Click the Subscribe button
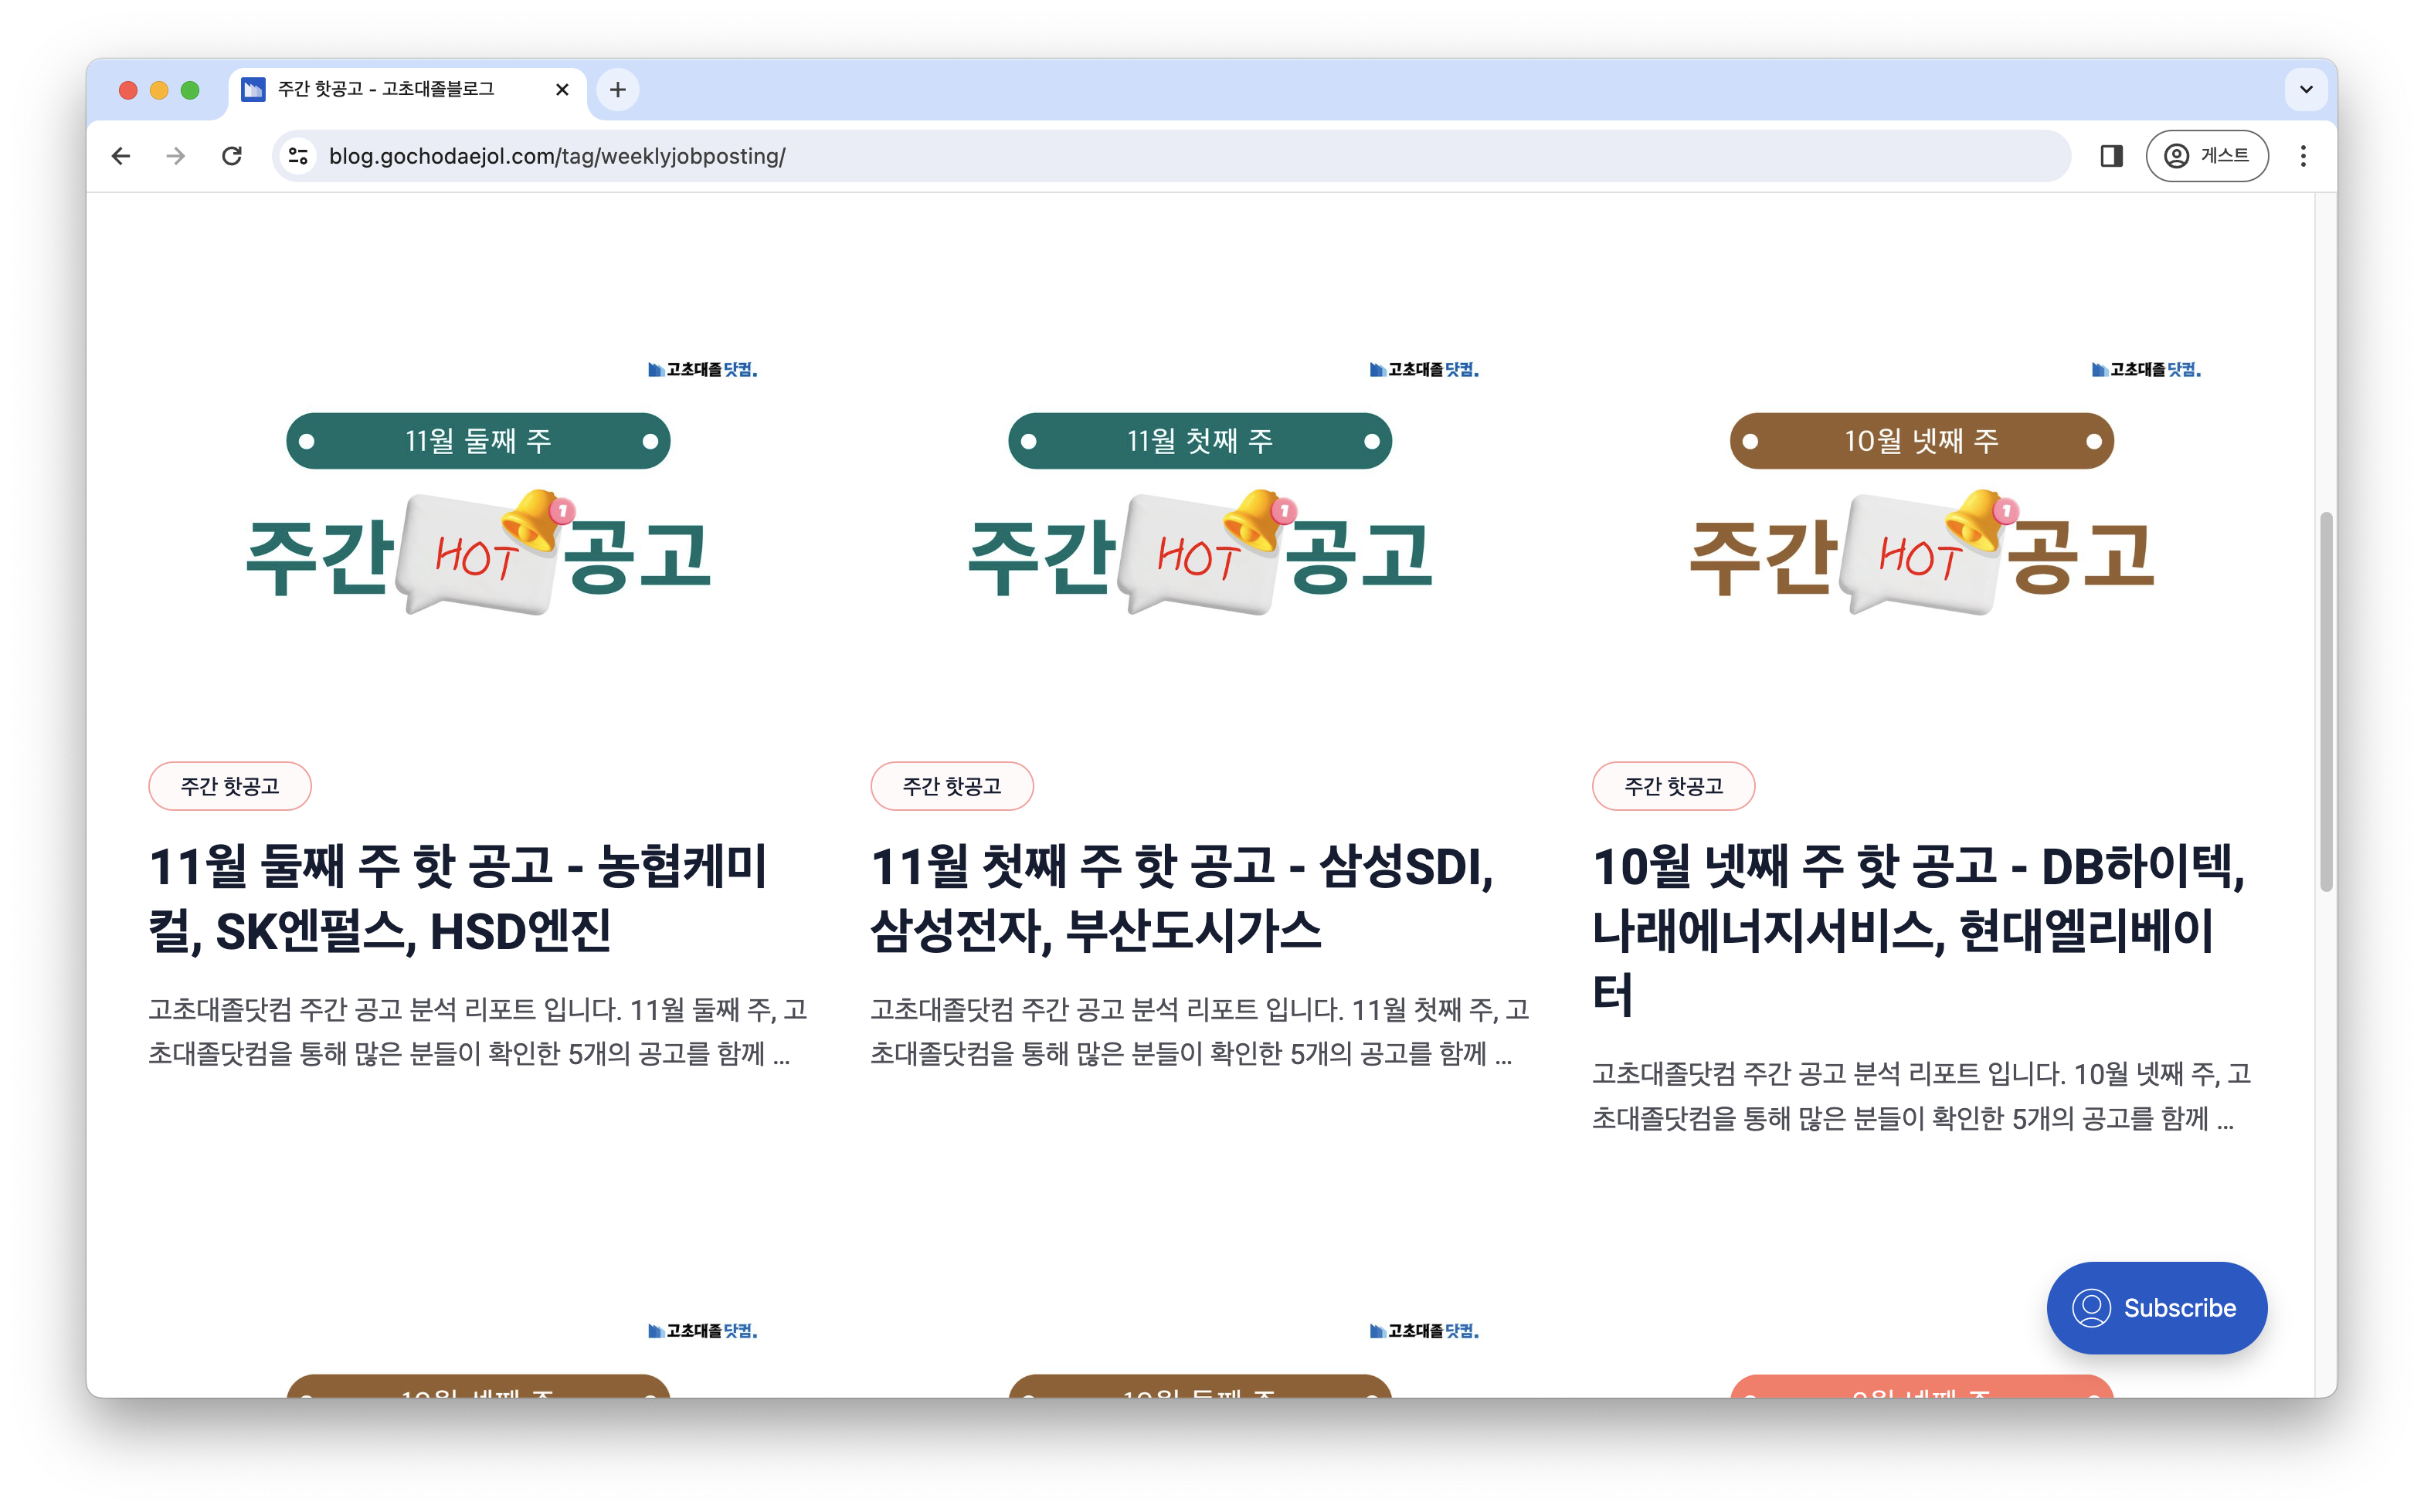Image resolution: width=2424 pixels, height=1512 pixels. tap(2157, 1307)
